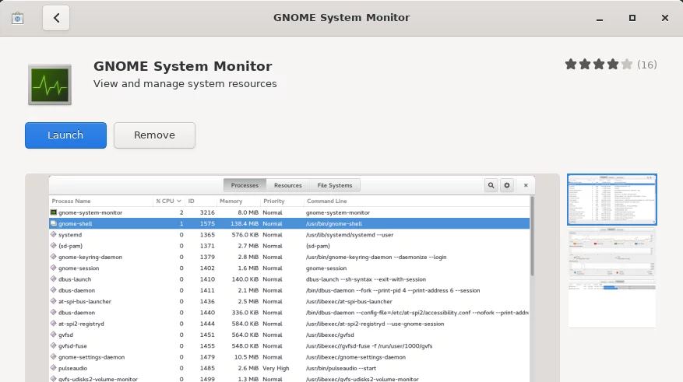Click the 138.4 MiB memory value

point(245,223)
